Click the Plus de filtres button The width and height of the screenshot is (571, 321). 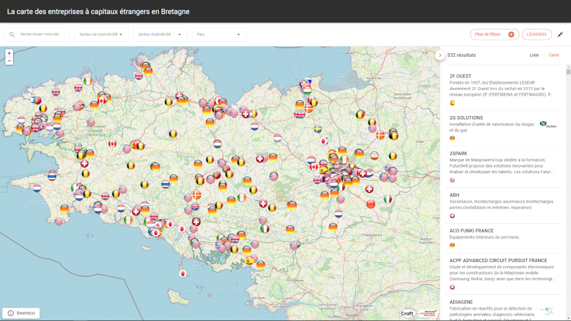pos(495,34)
